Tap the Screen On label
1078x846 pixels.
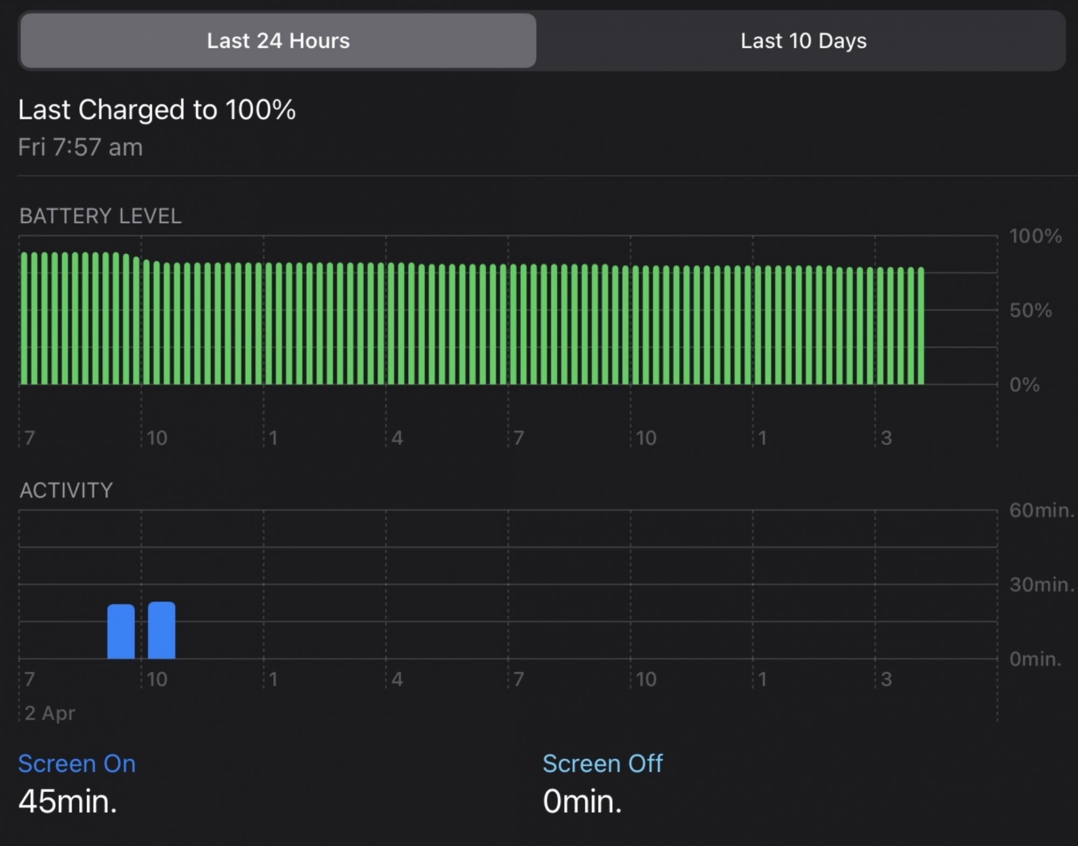[x=77, y=764]
